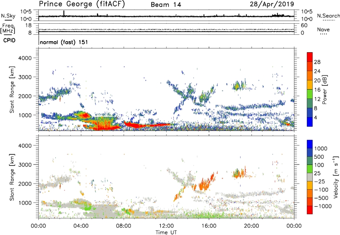The width and height of the screenshot is (340, 235).
Task: Pick the yellow-orange segment of the Power colorbar
Action: click(310, 85)
